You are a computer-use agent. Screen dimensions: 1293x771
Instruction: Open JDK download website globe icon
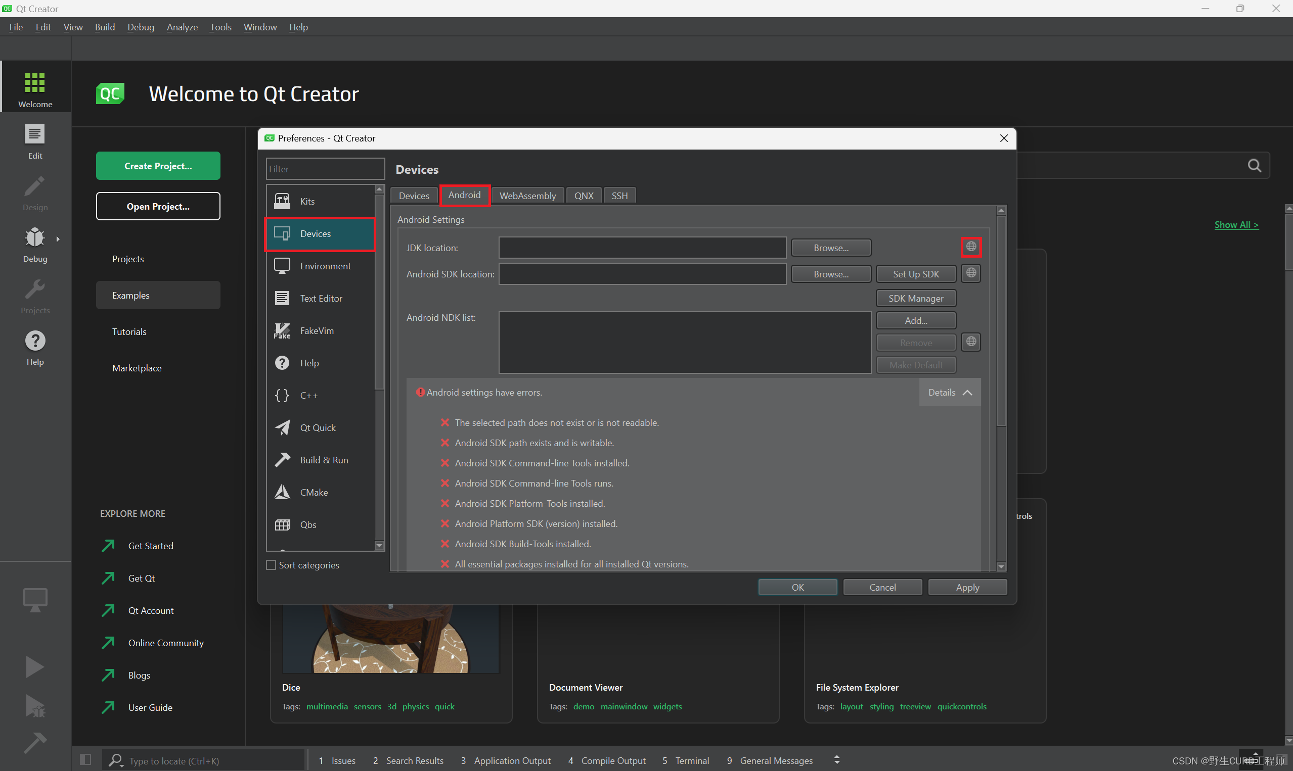point(971,247)
